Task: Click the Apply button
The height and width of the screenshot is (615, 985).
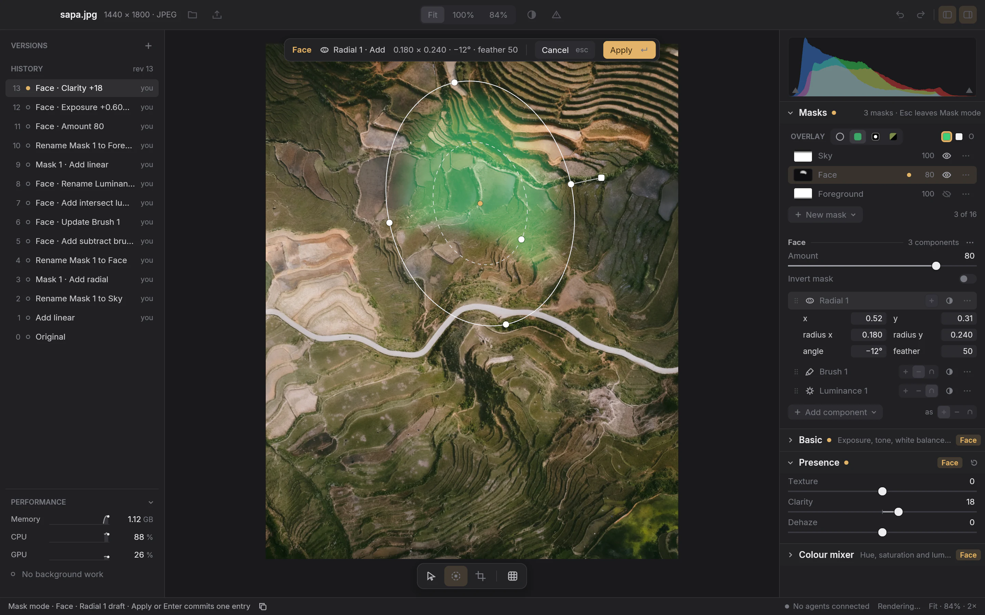Action: point(629,50)
